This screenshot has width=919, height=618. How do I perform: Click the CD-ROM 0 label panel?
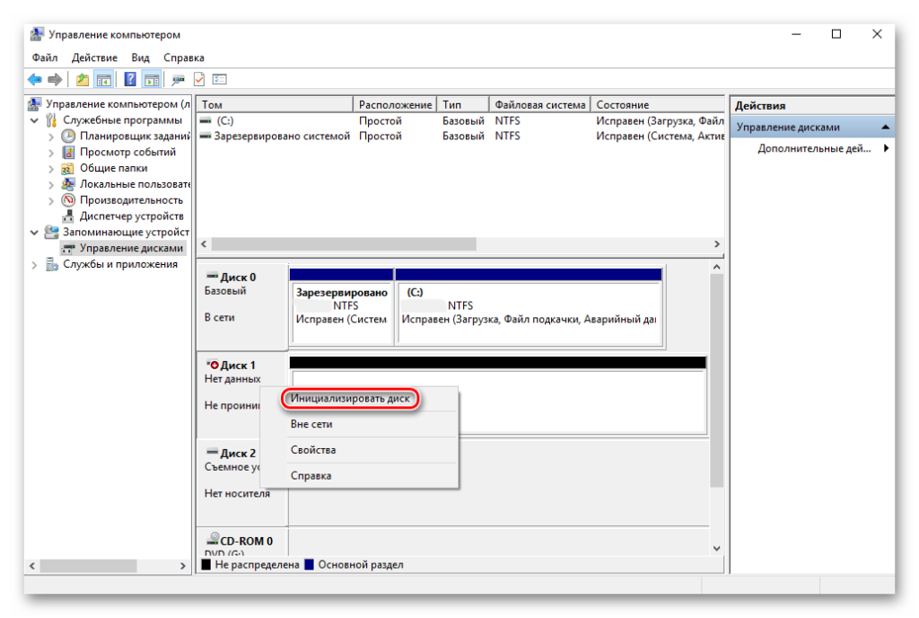click(x=242, y=541)
